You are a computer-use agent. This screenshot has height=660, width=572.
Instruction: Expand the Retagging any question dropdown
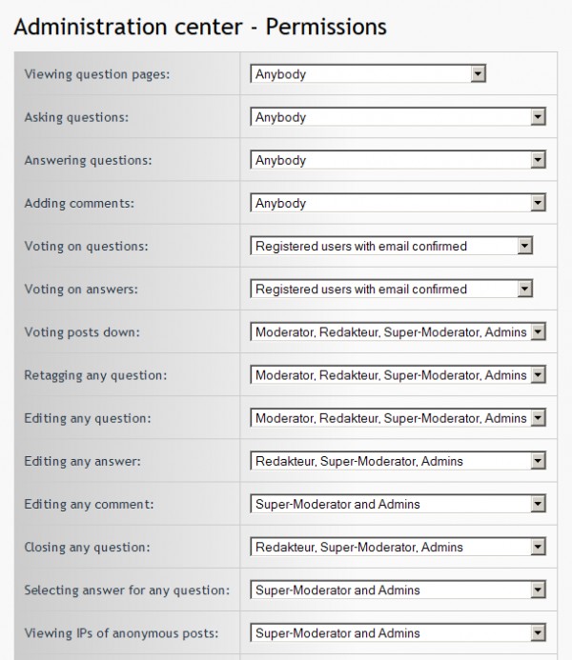[x=398, y=375]
